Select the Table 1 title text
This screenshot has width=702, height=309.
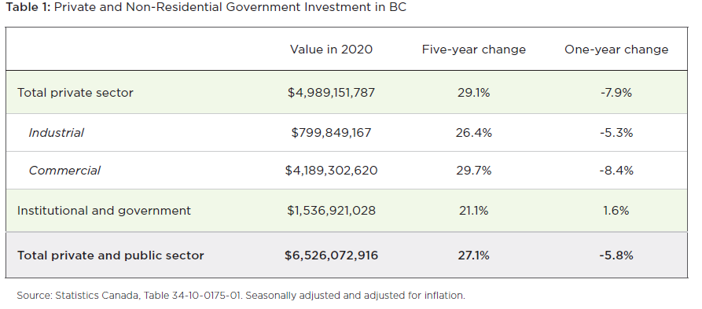206,8
